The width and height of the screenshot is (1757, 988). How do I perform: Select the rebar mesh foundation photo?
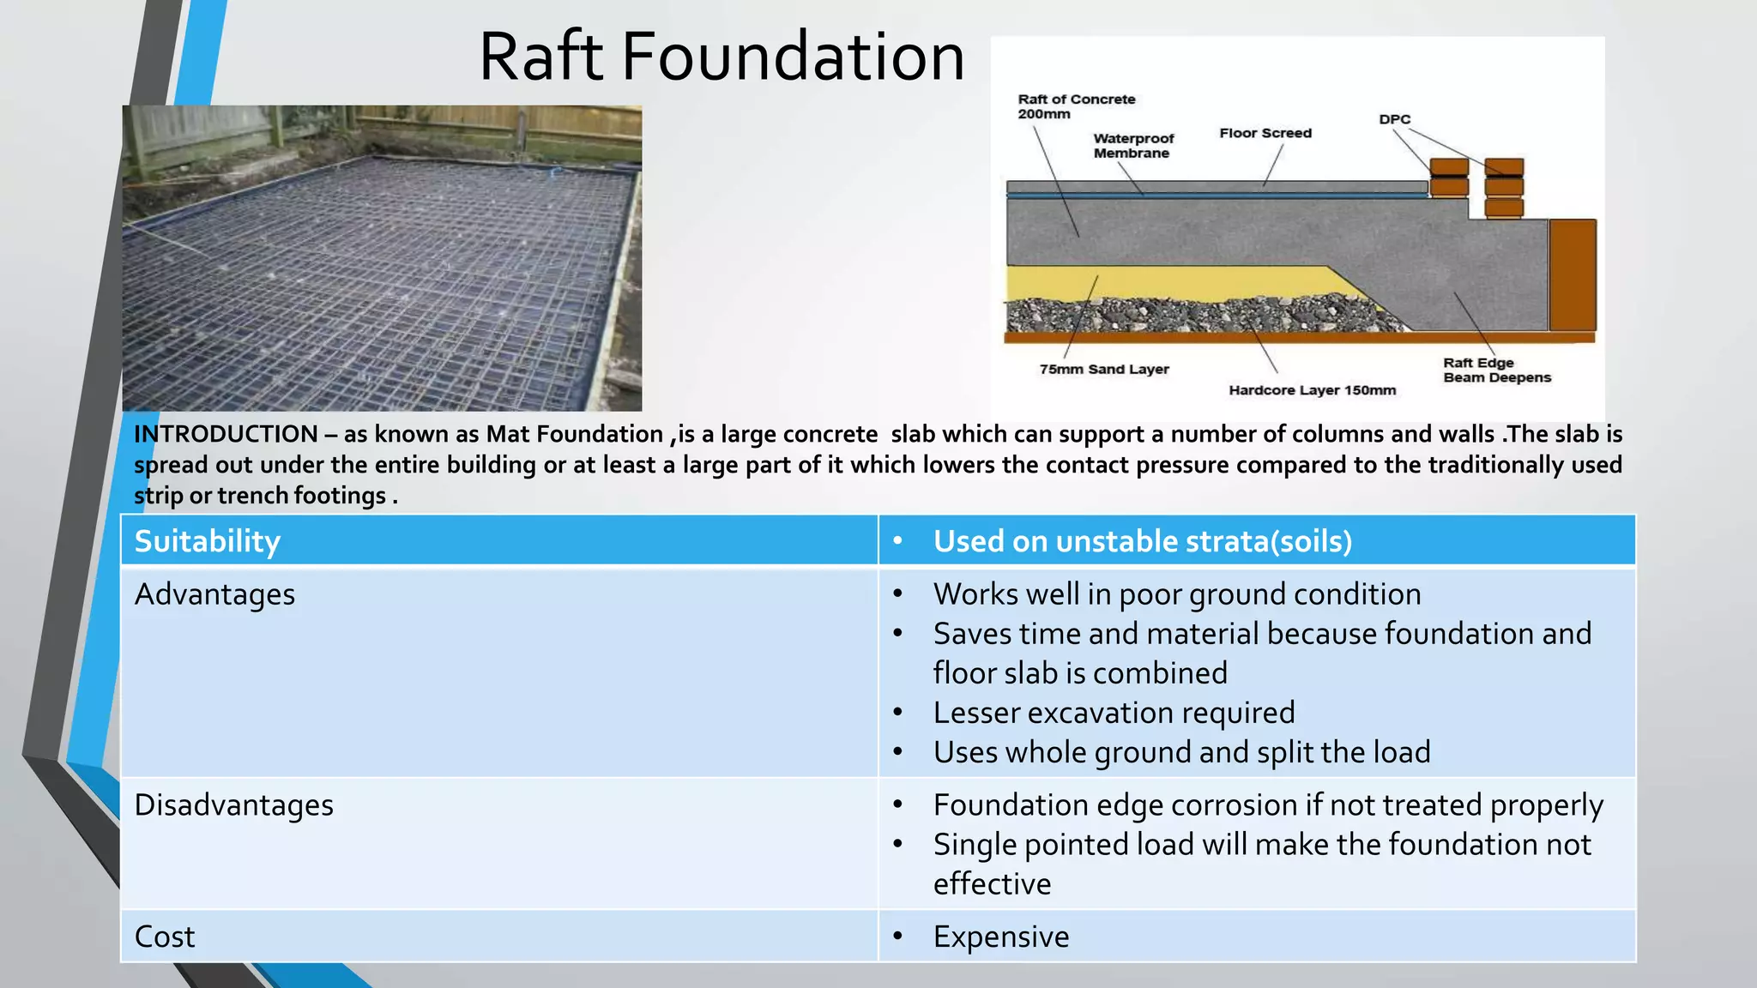pos(382,258)
